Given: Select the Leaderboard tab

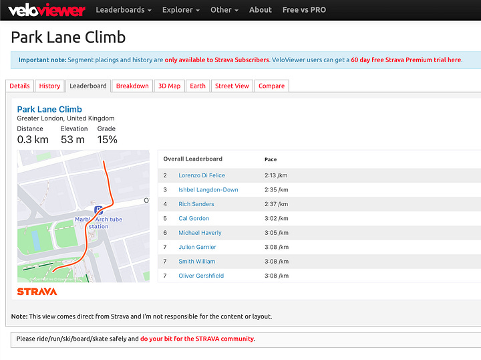Looking at the screenshot, I should [x=88, y=86].
